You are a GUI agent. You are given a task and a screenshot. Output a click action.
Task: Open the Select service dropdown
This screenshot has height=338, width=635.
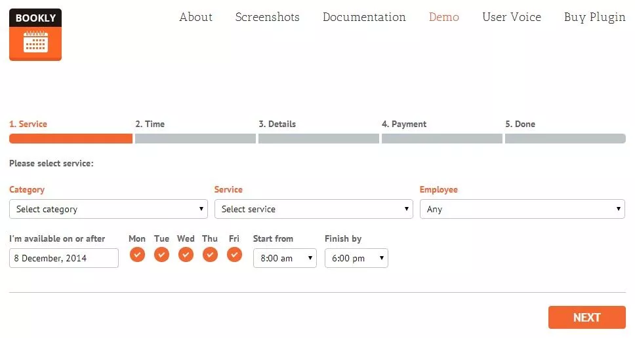314,209
